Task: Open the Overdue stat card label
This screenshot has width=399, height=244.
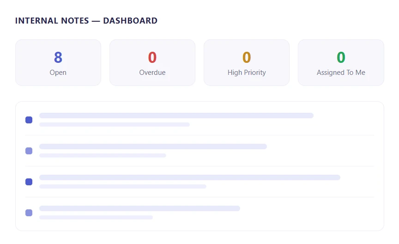Action: (x=152, y=73)
